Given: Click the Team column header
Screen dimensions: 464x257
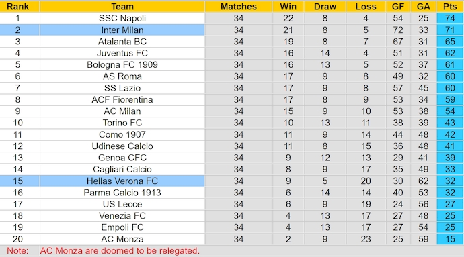Looking at the screenshot, I should (122, 7).
